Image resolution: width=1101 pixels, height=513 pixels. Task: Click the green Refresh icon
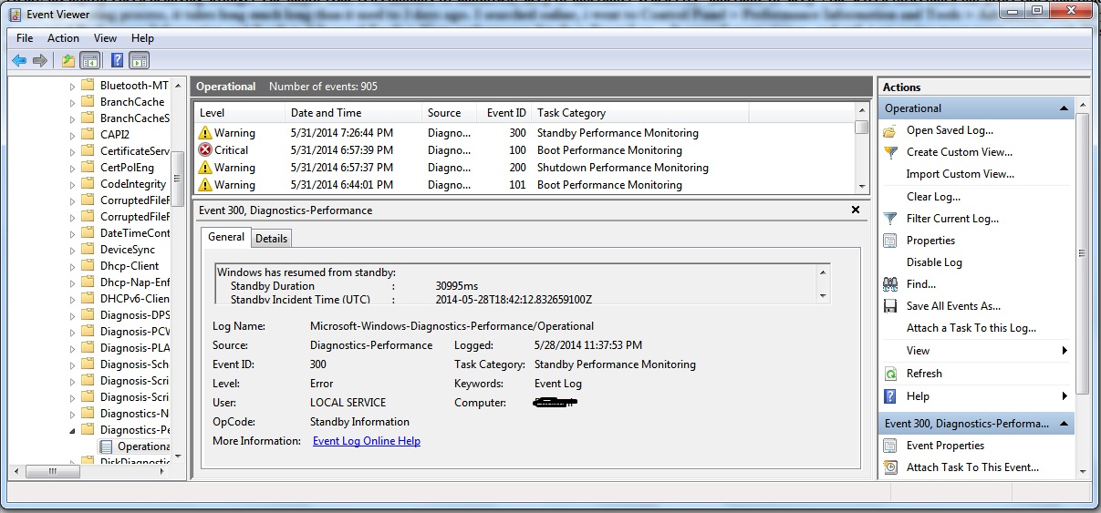click(x=890, y=374)
